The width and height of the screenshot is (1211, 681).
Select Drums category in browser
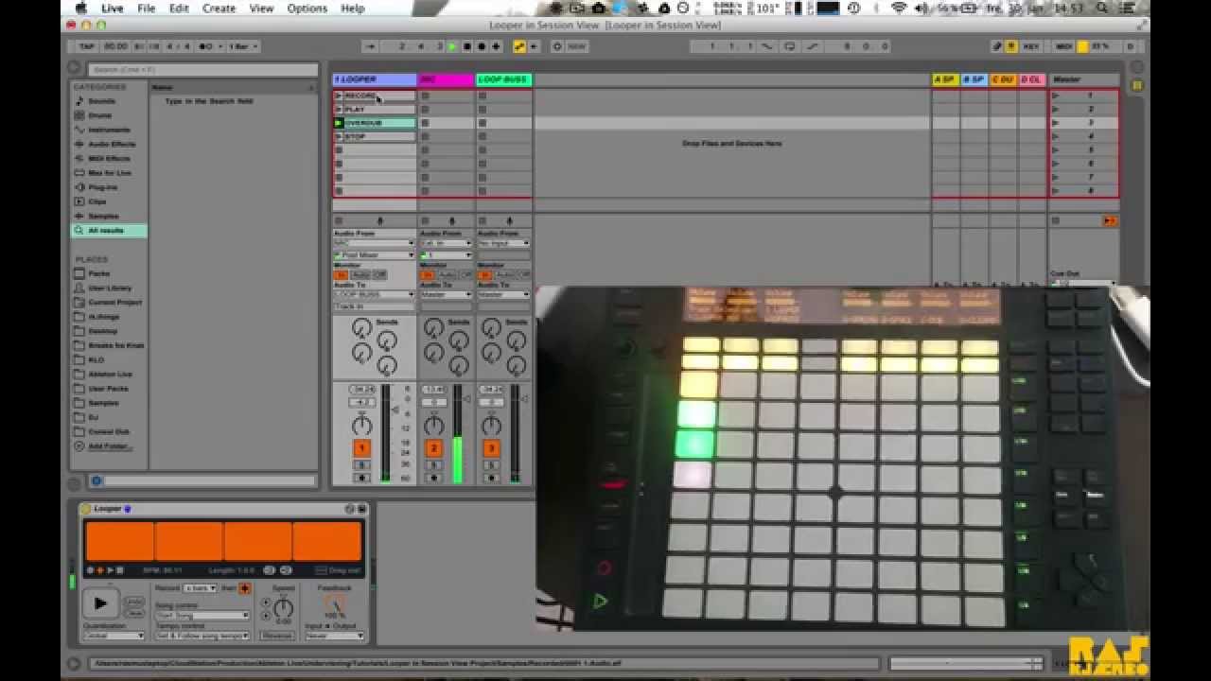pyautogui.click(x=99, y=115)
